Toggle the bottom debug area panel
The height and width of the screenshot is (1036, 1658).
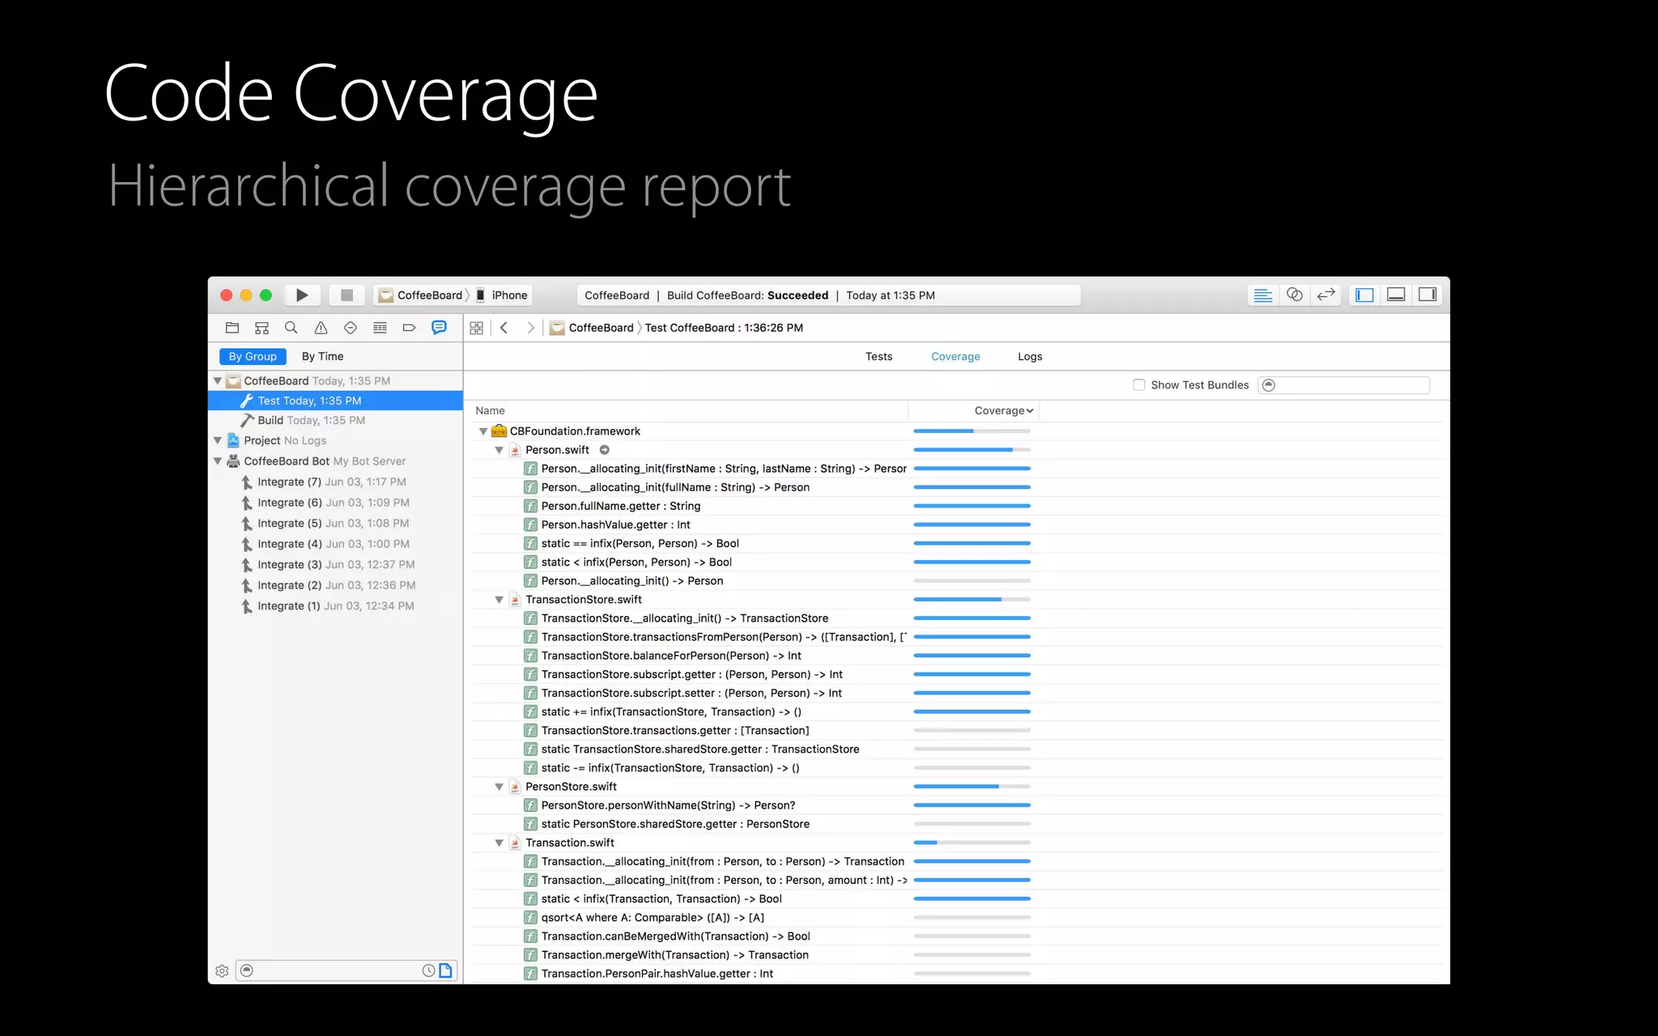[1397, 295]
